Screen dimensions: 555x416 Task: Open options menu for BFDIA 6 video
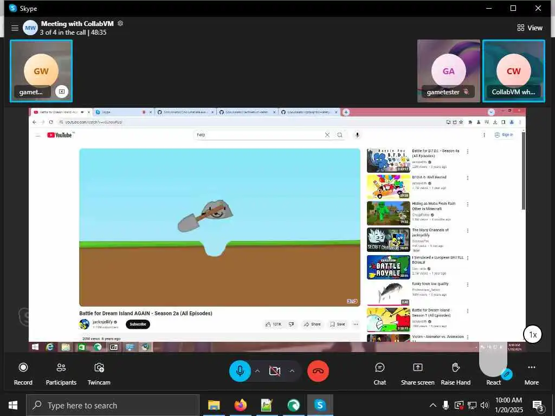[468, 178]
